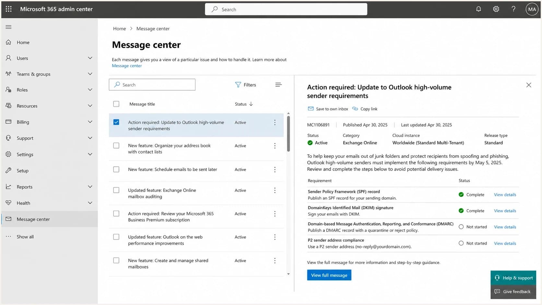This screenshot has width=542, height=305.
Task: Open more options for contact lists message
Action: [x=275, y=146]
